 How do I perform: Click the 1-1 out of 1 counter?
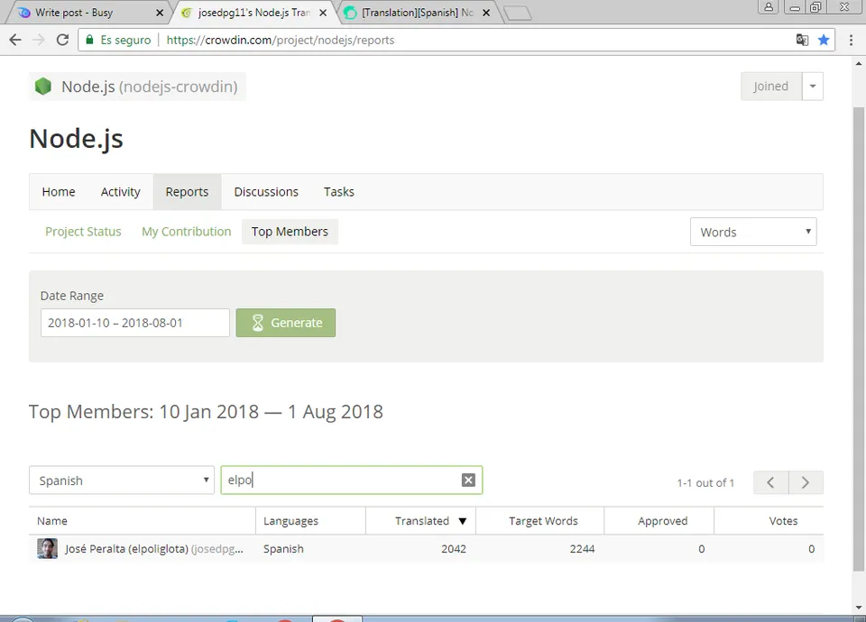705,483
